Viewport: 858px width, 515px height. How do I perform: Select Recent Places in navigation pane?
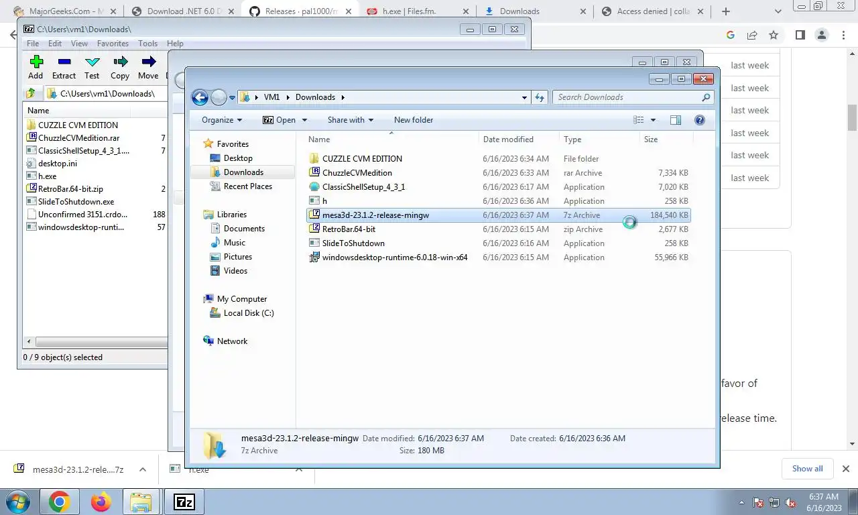[247, 186]
